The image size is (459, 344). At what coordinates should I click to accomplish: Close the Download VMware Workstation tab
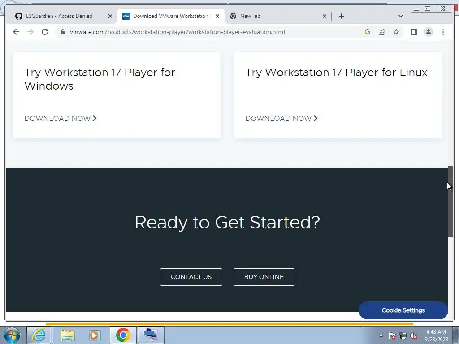217,16
